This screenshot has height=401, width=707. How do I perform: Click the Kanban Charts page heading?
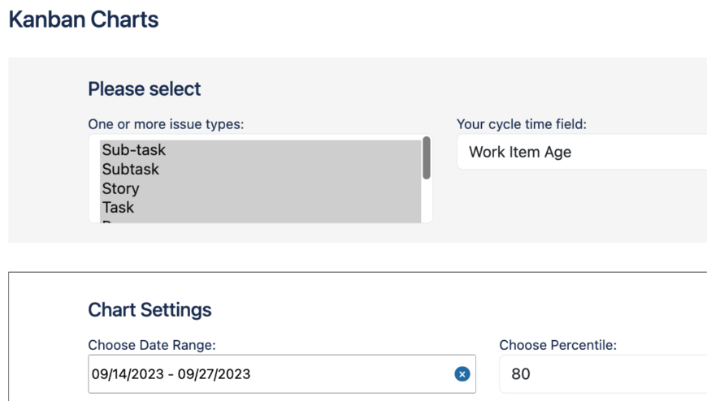click(84, 19)
